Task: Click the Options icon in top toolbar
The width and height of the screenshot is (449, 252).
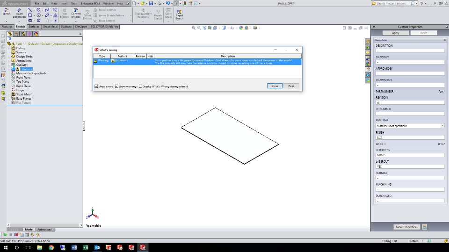Action: coord(196,3)
